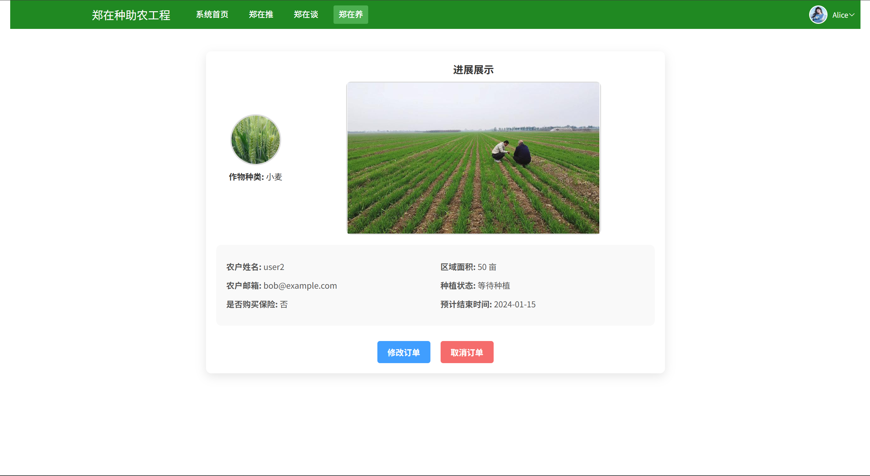Viewport: 870px width, 476px height.
Task: Click Alice's profile avatar picture
Action: [x=818, y=15]
